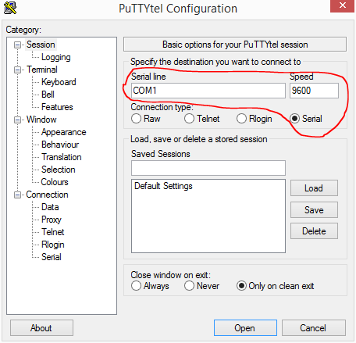Viewport: 356px width, 343px height.
Task: Collapse the Window category node
Action: (x=17, y=120)
